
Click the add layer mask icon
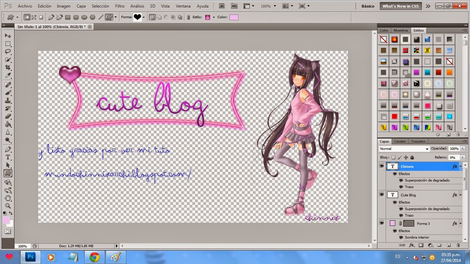point(421,245)
